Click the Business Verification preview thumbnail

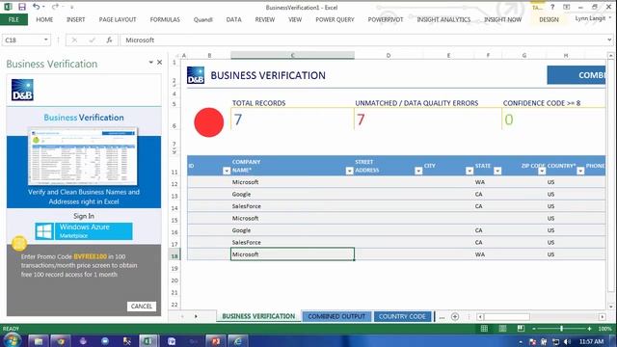point(83,156)
